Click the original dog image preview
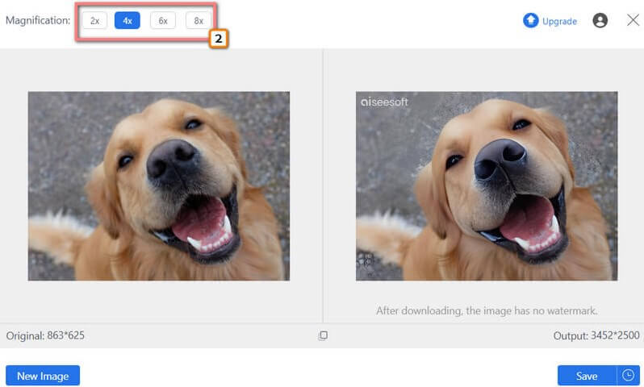Screen dimensions: 644x387 point(158,186)
